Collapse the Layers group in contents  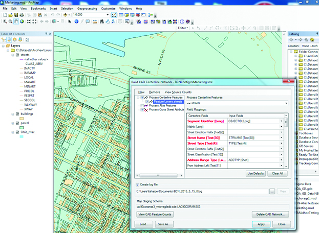3,46
